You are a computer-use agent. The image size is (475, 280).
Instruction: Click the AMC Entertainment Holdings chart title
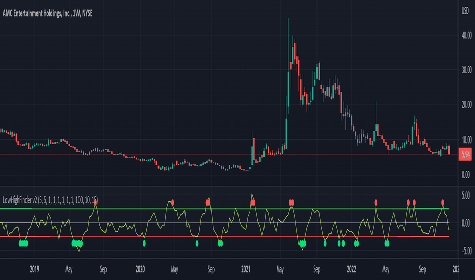pyautogui.click(x=47, y=13)
